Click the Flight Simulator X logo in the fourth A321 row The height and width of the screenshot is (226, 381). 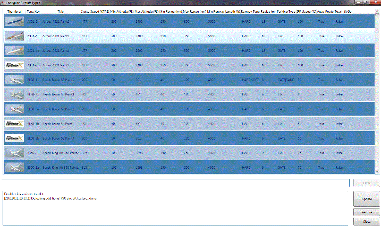point(14,65)
